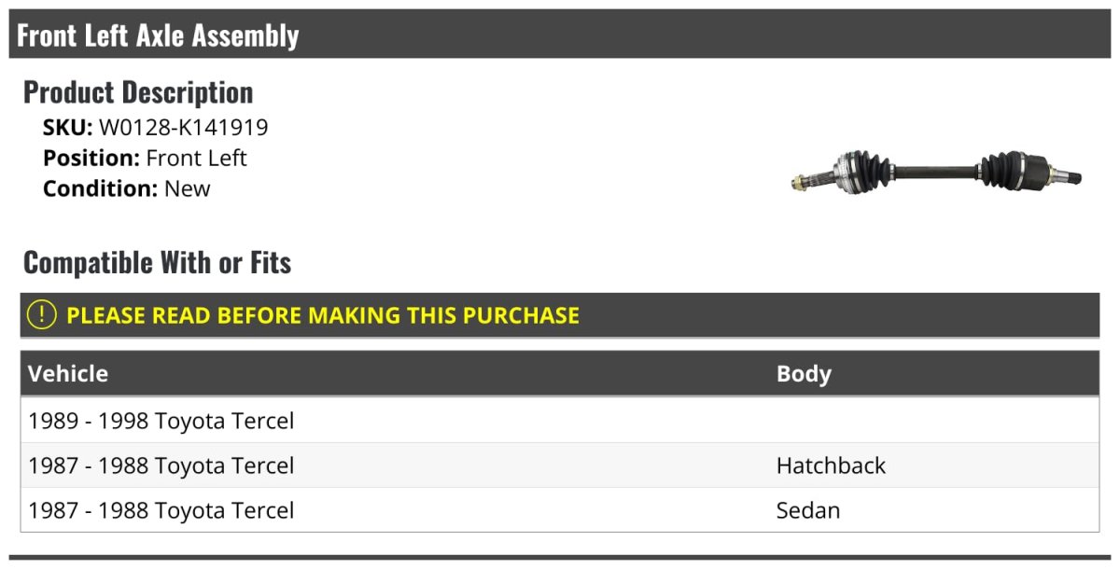This screenshot has height=569, width=1120.
Task: Click the Condition label
Action: tap(100, 188)
